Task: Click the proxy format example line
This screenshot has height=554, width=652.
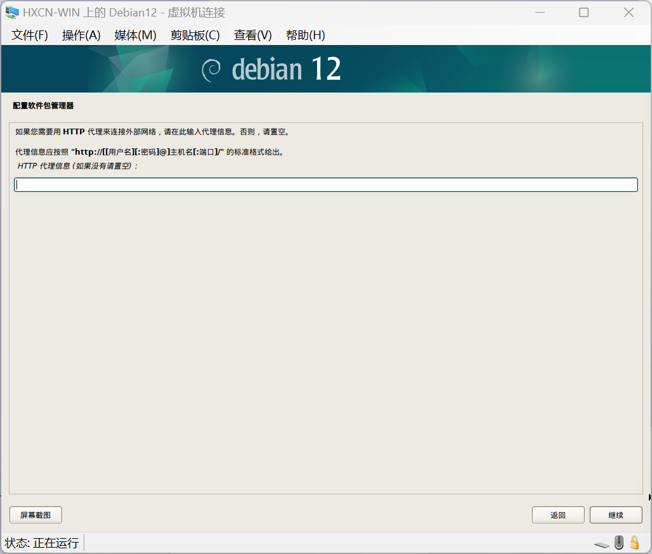Action: click(150, 152)
